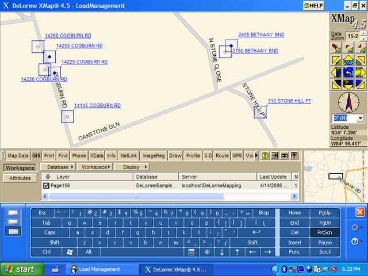Click the center previous-view globe icon
The height and width of the screenshot is (276, 368).
click(x=348, y=72)
